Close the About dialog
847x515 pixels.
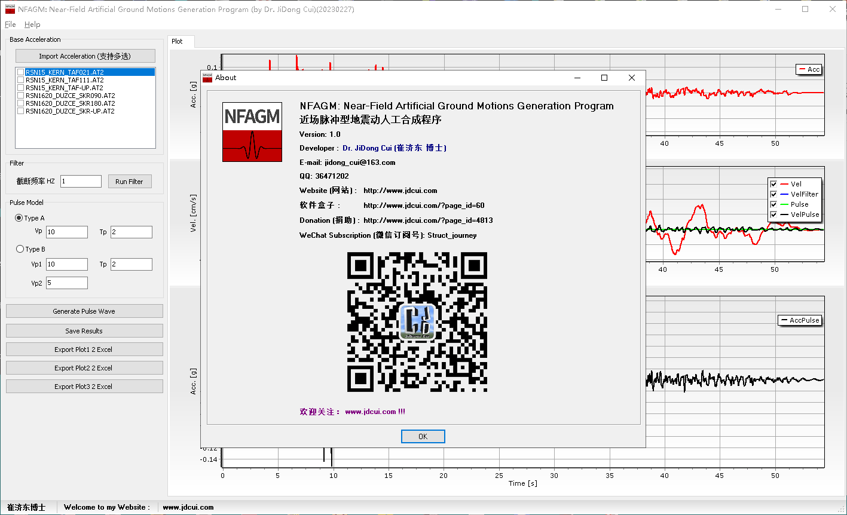632,78
